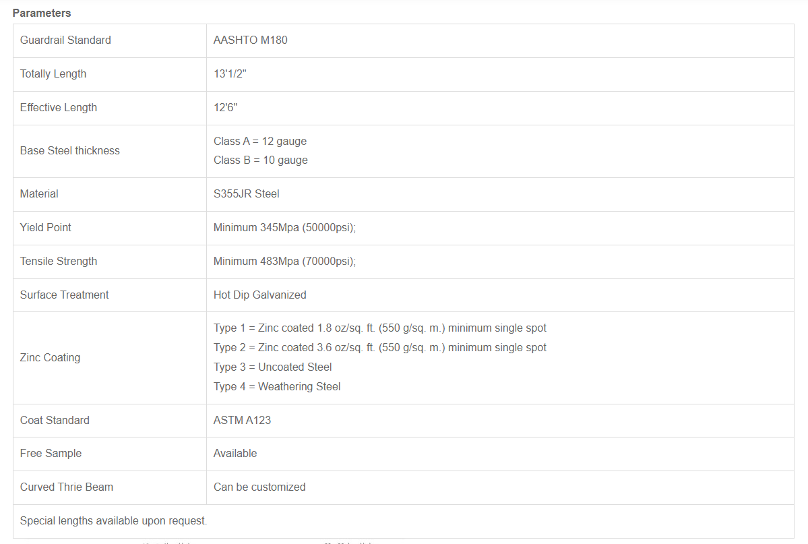Click the 13'1/2" length value
The image size is (808, 544).
230,73
